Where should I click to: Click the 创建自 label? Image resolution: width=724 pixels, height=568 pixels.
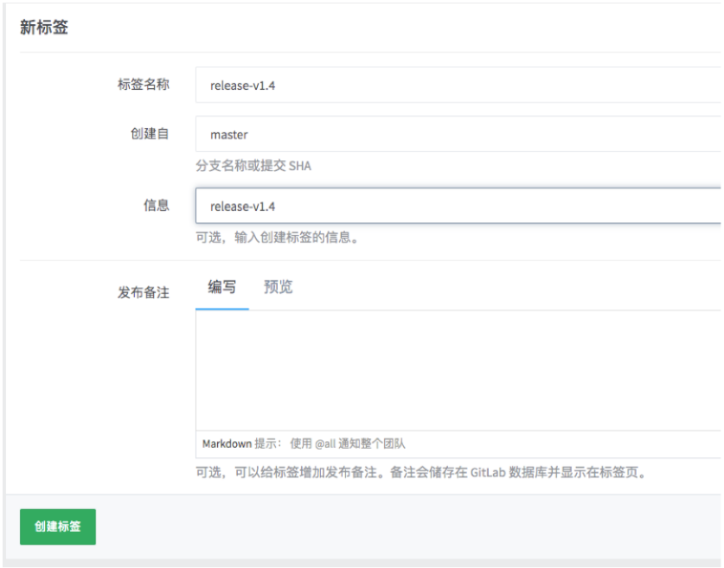tap(150, 134)
